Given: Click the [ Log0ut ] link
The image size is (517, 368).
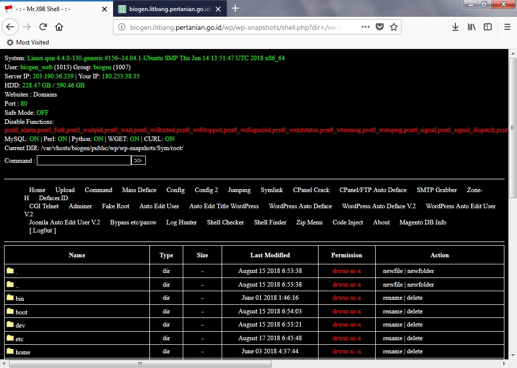Looking at the screenshot, I should (42, 231).
